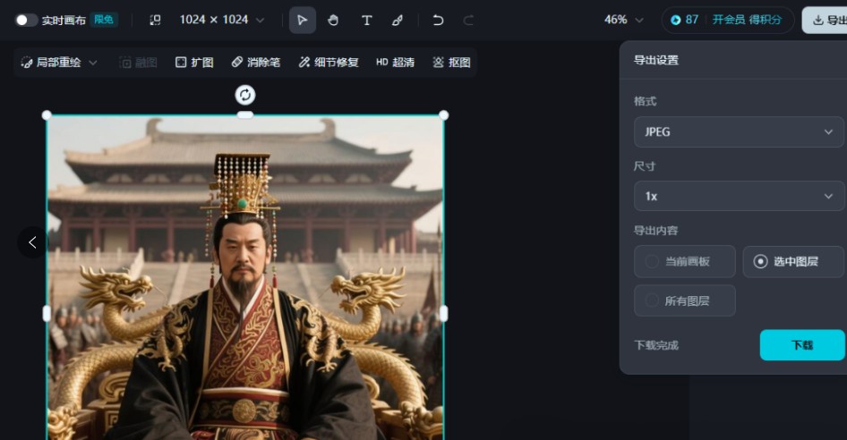Choose 扩图 from the editing toolbar

coord(194,63)
